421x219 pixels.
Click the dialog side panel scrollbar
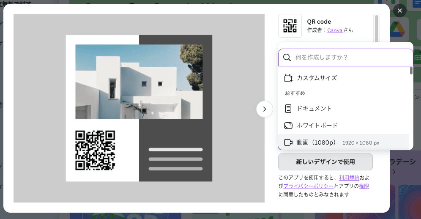[x=377, y=28]
